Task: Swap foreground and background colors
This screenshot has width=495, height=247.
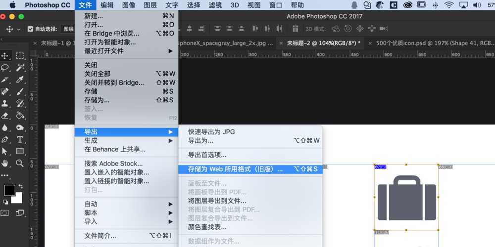Action: click(x=20, y=186)
